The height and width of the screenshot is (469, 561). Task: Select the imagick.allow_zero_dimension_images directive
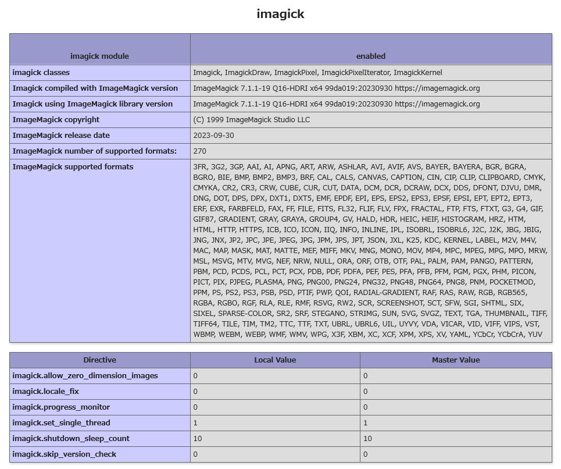[85, 375]
